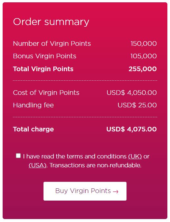The width and height of the screenshot is (170, 222).
Task: Click the USD$ 4,050.00 cost amount
Action: (132, 93)
